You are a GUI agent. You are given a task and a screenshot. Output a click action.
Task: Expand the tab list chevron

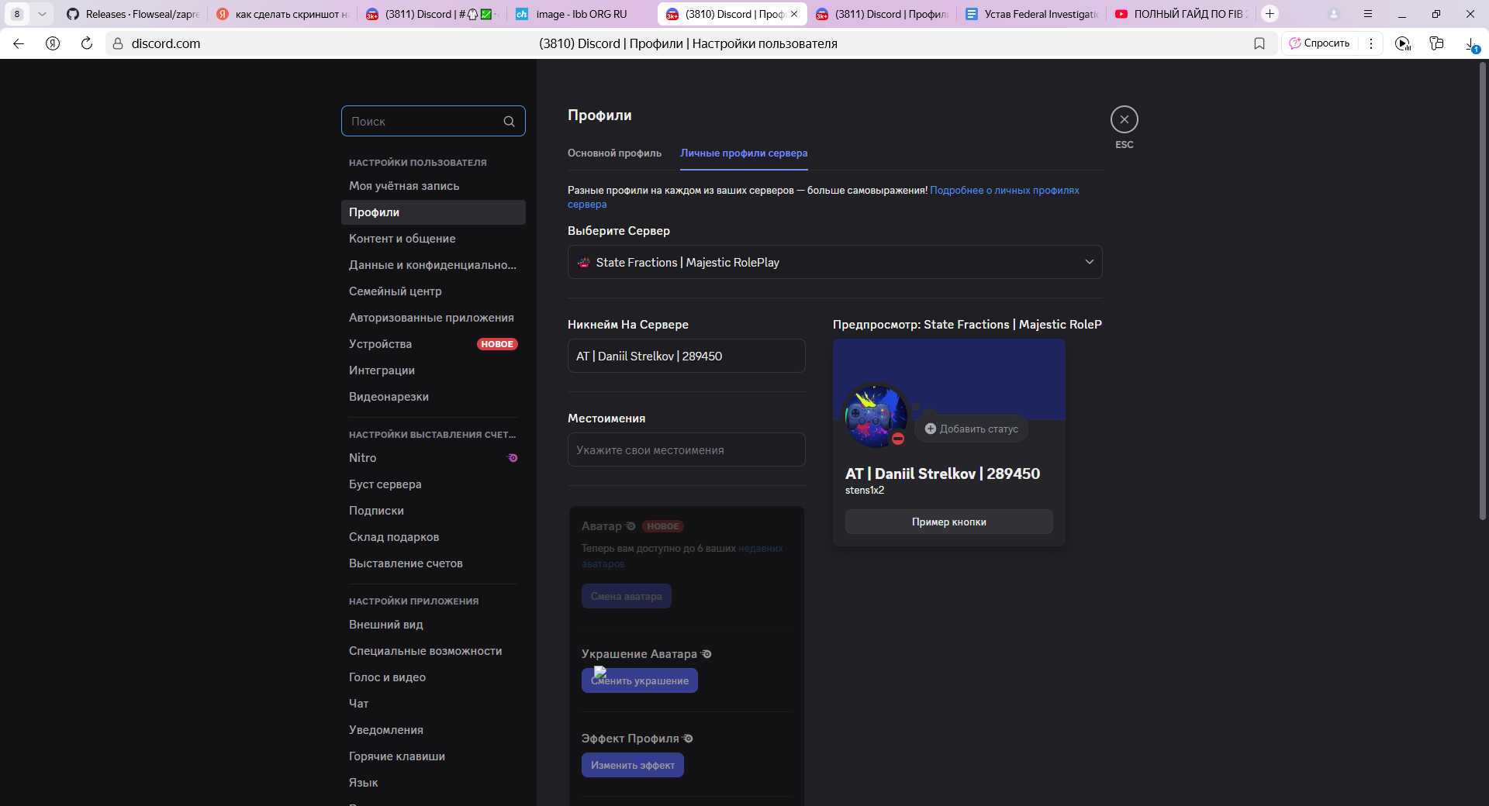42,14
